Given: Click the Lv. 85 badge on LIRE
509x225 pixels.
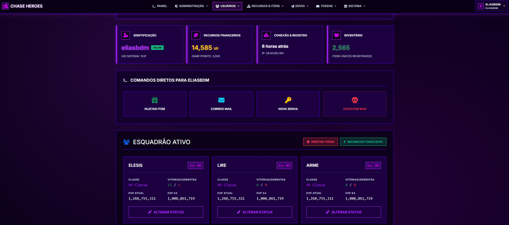Looking at the screenshot, I should pyautogui.click(x=284, y=165).
